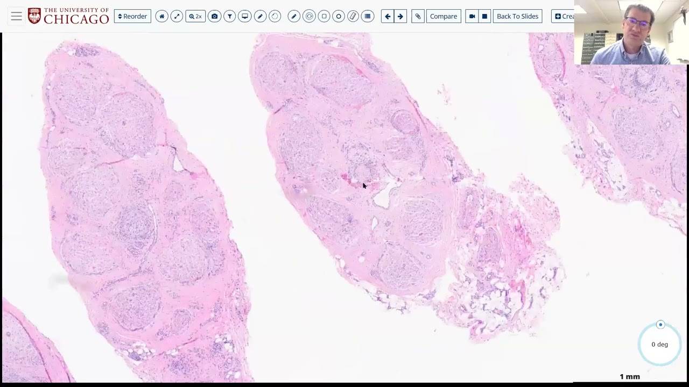
Task: Adjust the rotation dial control
Action: (x=660, y=343)
